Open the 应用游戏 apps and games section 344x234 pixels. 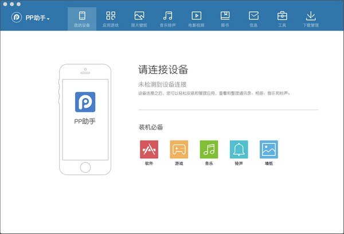coord(111,18)
